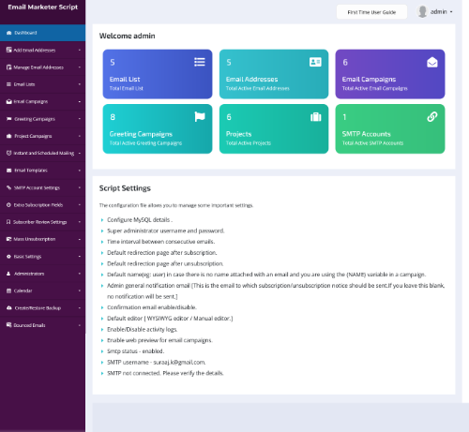The height and width of the screenshot is (432, 469).
Task: Click the chain link icon on SMTP Accounts card
Action: (432, 117)
